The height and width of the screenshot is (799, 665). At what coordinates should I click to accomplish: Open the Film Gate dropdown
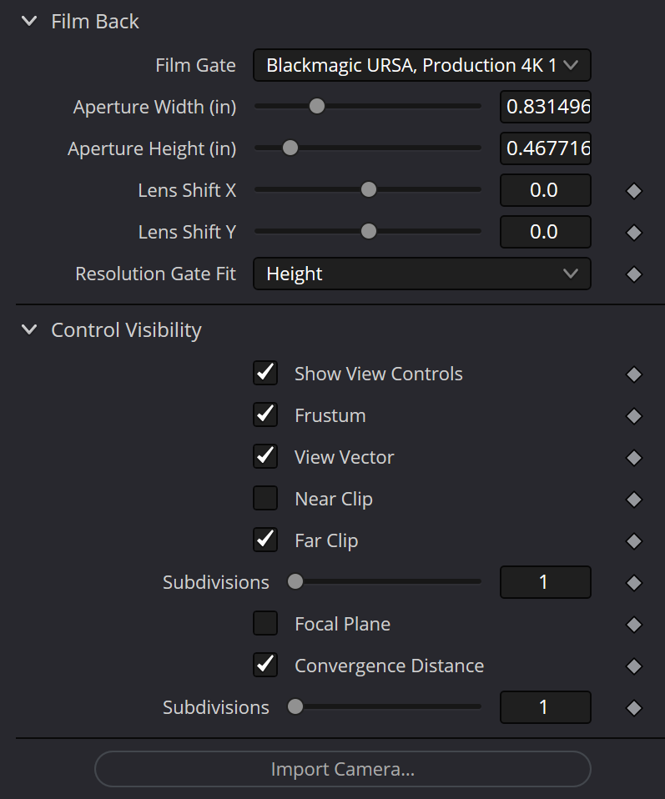click(421, 65)
